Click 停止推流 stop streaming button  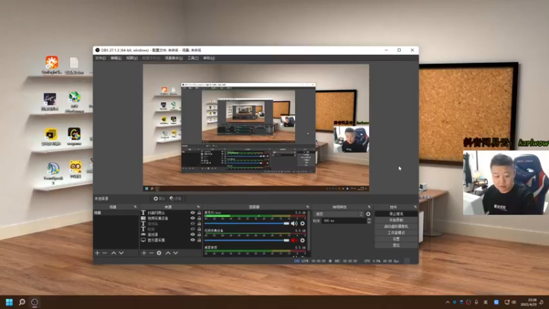click(396, 214)
